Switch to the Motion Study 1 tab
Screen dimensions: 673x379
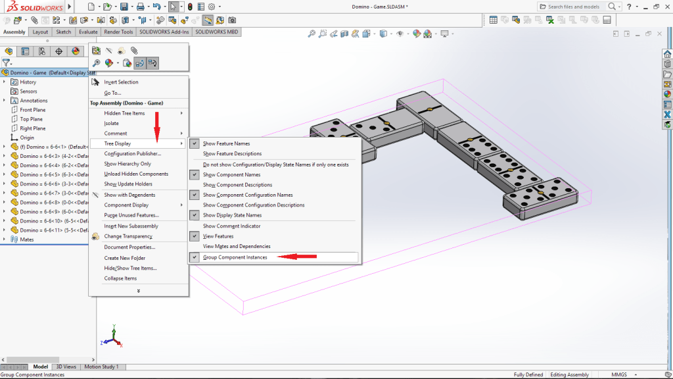[102, 366]
